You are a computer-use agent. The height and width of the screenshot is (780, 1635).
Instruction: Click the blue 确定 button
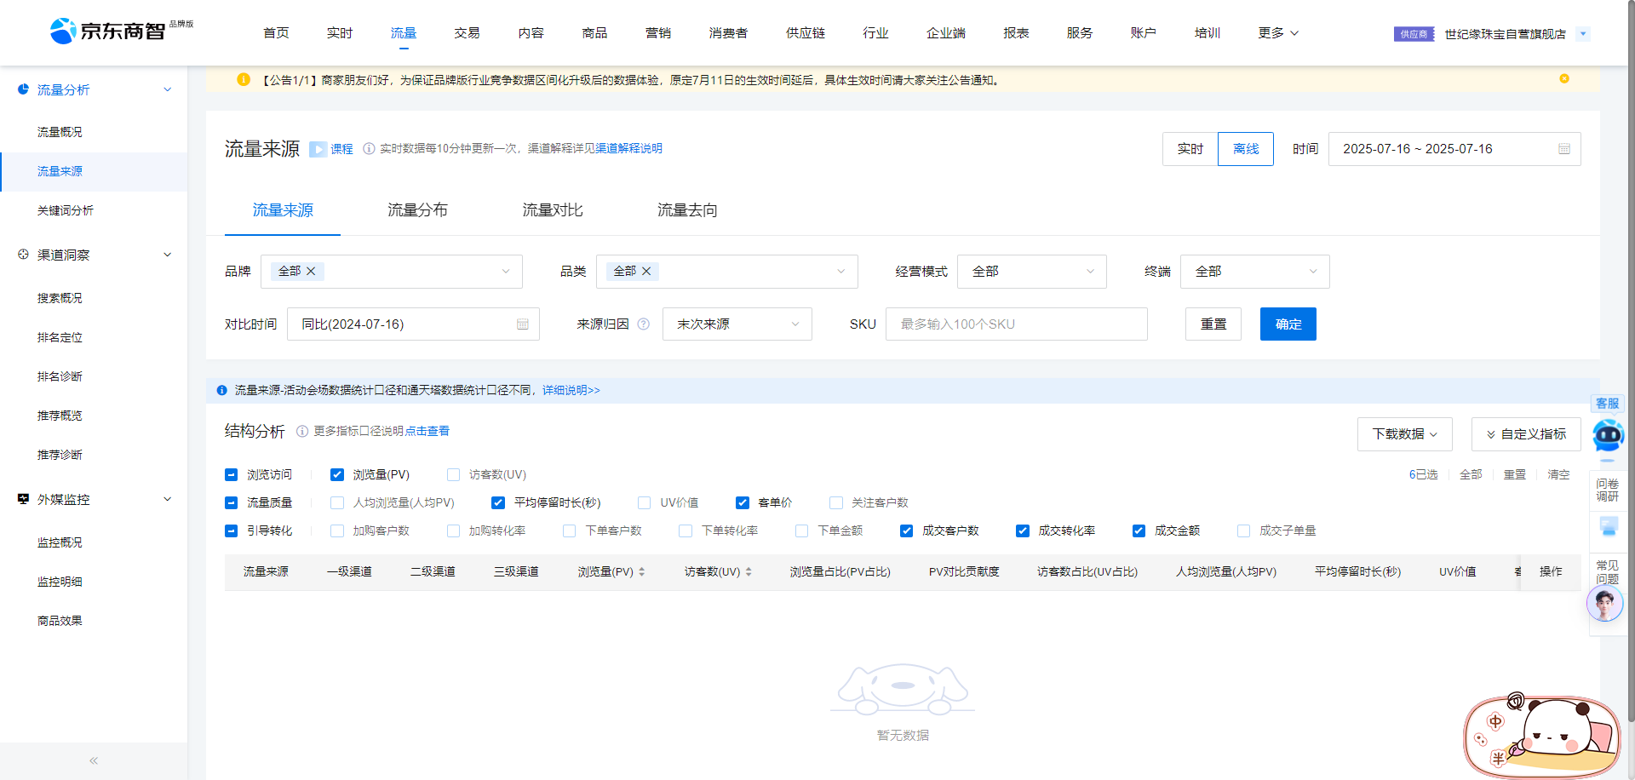point(1288,324)
